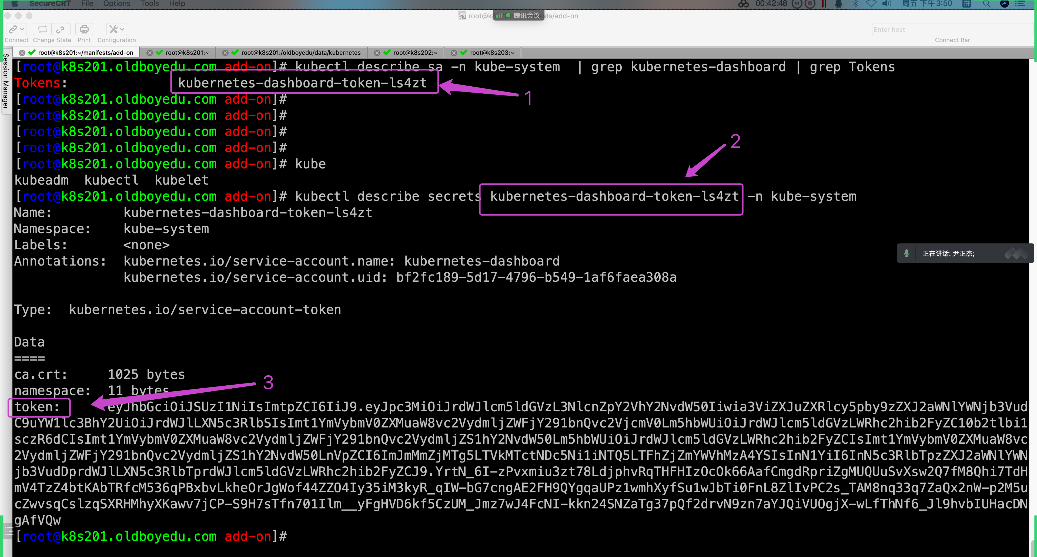This screenshot has height=557, width=1037.
Task: Click the Reconnect arrows toolbar icon
Action: tap(42, 29)
